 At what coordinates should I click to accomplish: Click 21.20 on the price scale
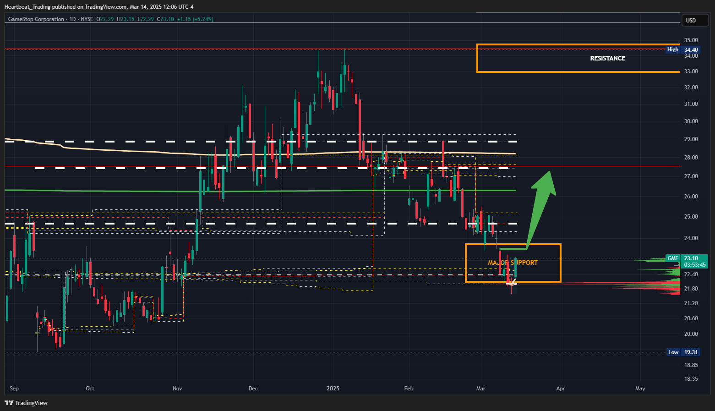pyautogui.click(x=691, y=303)
